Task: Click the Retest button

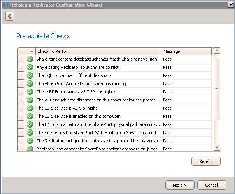Action: pos(206,161)
